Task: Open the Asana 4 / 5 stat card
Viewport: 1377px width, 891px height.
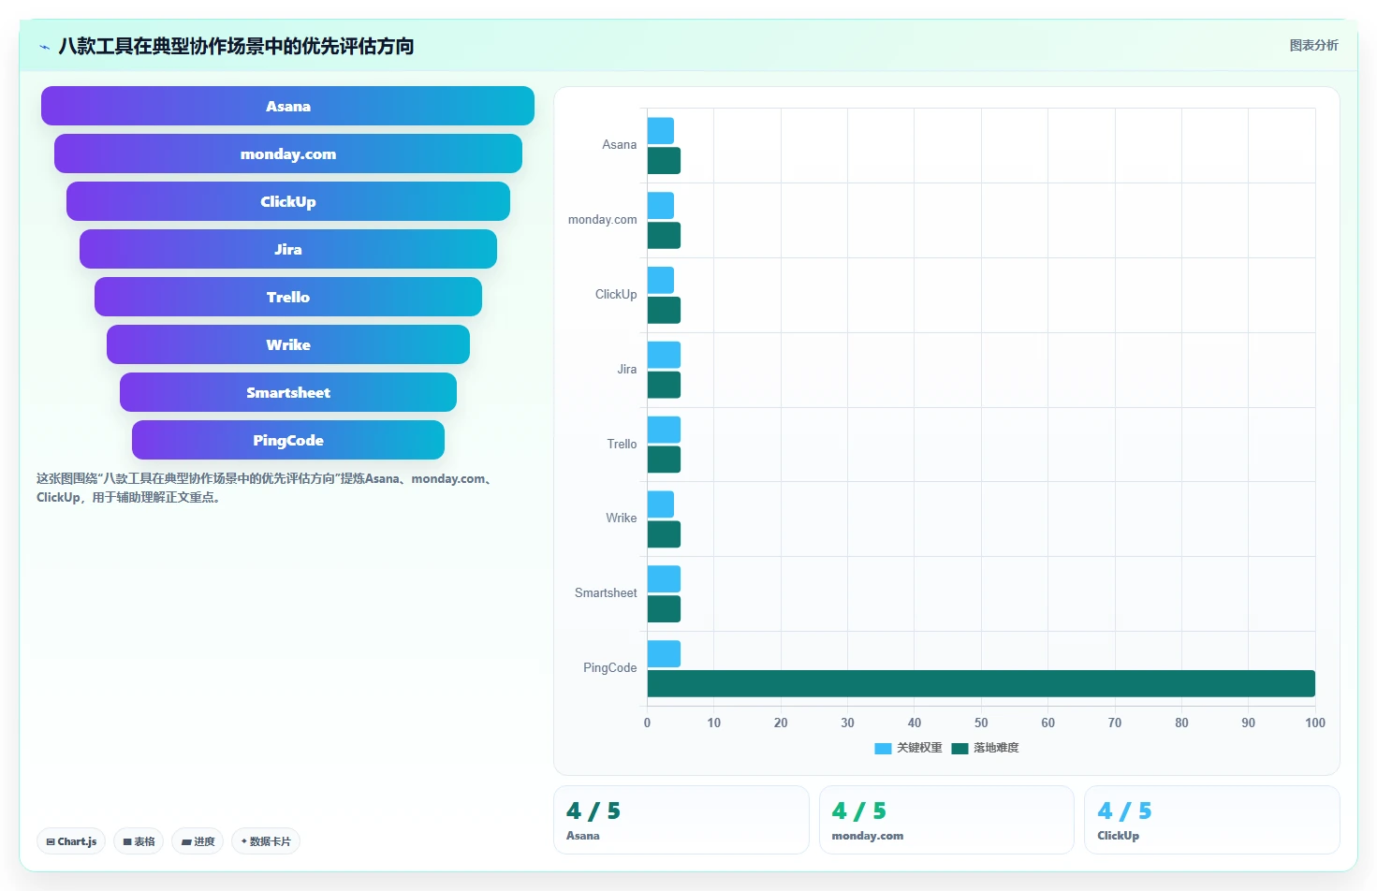Action: (681, 820)
